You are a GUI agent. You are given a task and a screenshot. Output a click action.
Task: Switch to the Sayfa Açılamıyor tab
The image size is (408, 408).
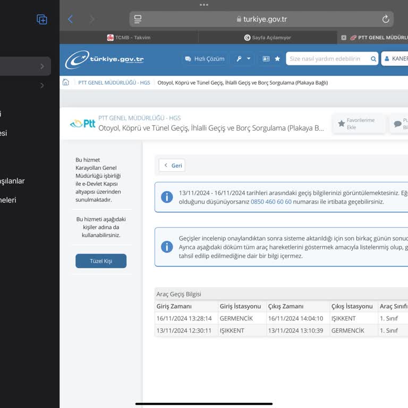pyautogui.click(x=267, y=38)
